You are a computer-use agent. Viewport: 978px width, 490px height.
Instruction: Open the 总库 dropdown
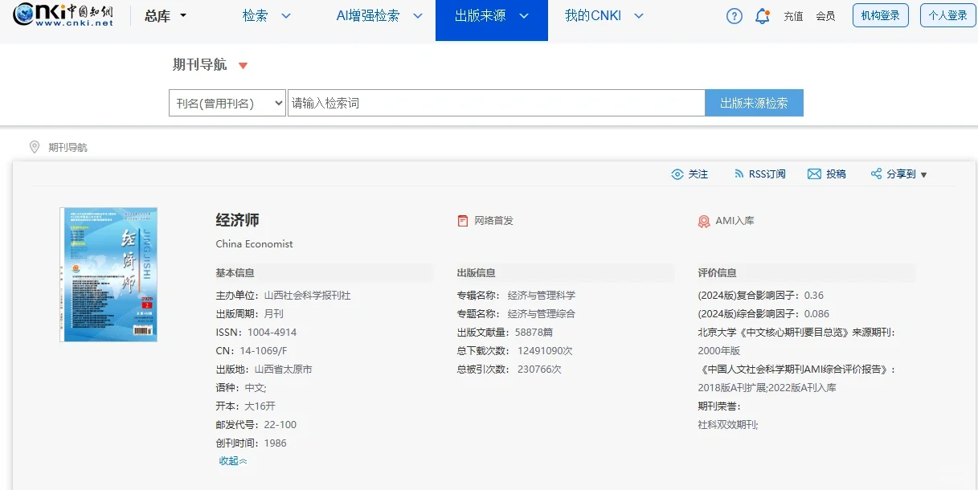click(166, 16)
